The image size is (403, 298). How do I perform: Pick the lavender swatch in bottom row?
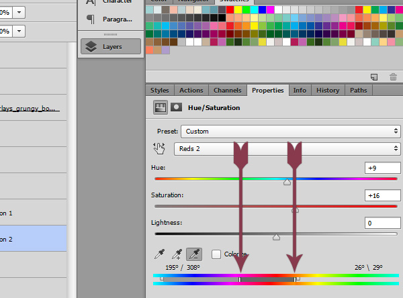(165, 50)
